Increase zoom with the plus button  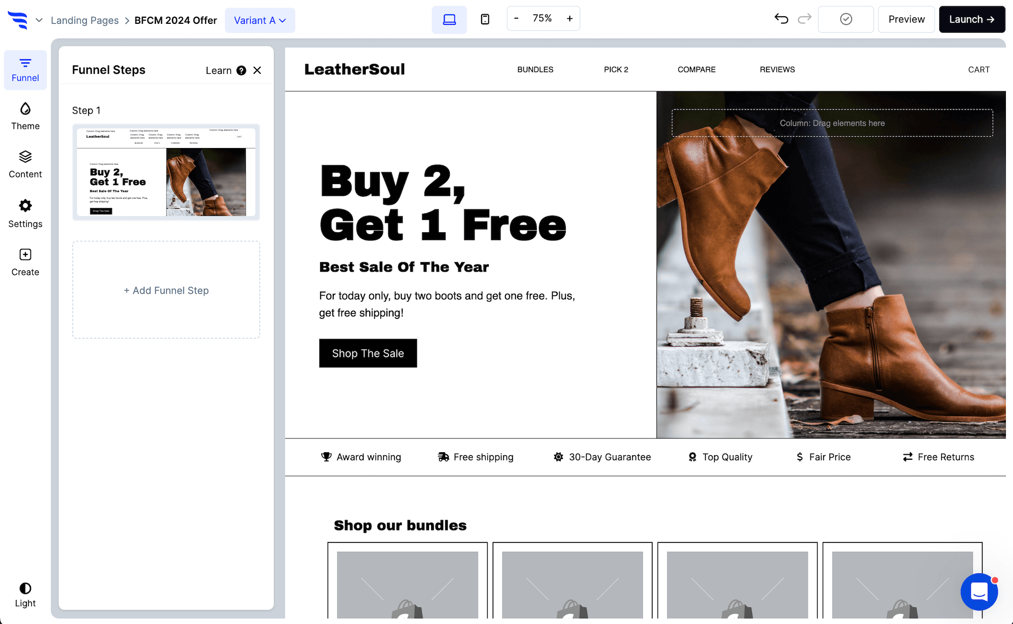[x=570, y=19]
